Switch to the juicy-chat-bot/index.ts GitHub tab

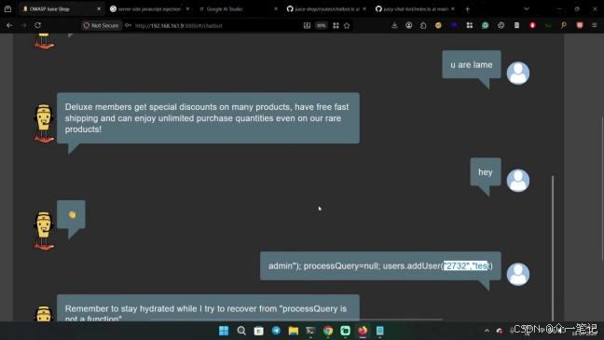pyautogui.click(x=415, y=8)
